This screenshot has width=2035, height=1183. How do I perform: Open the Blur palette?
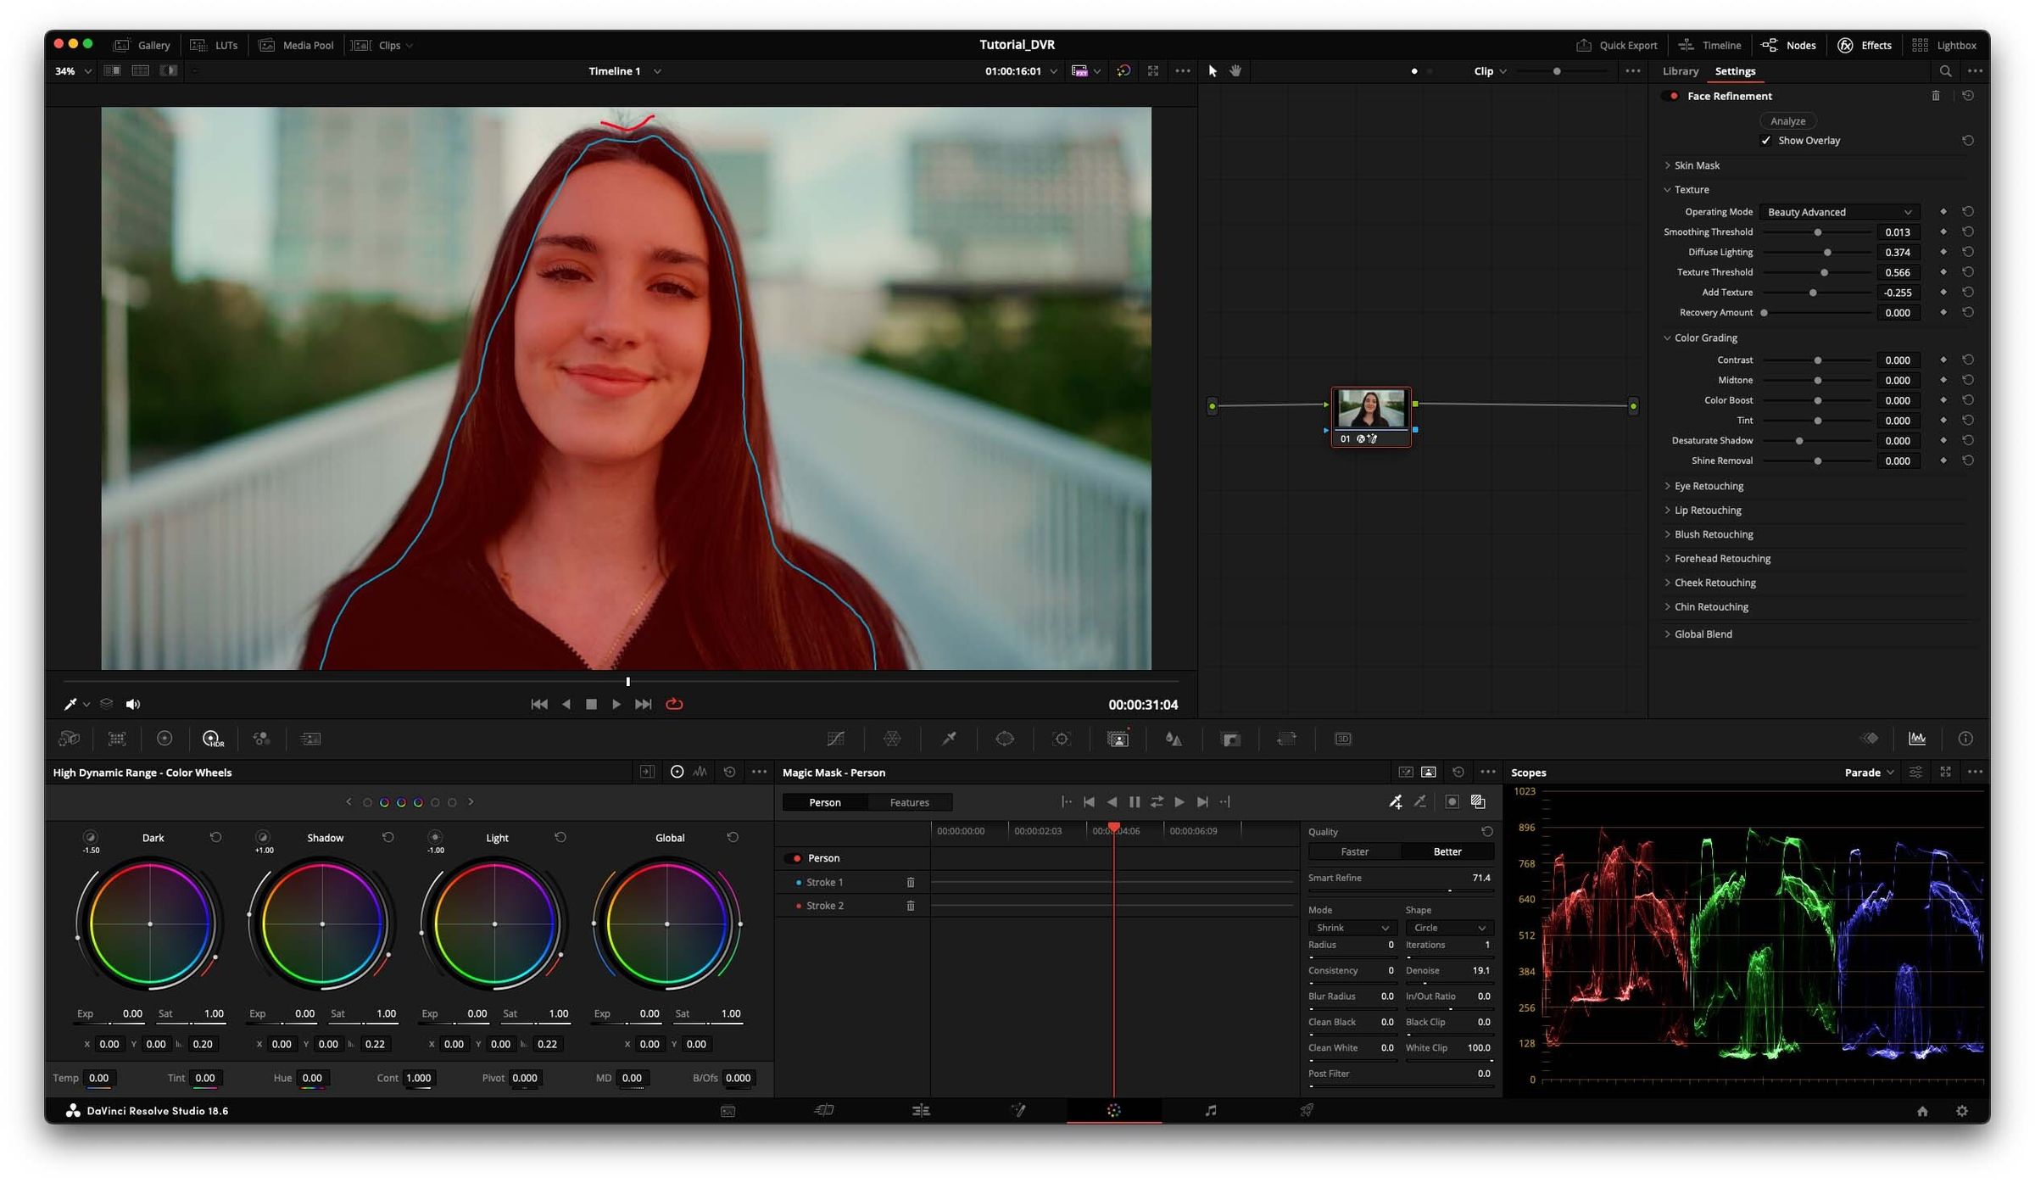click(x=1174, y=739)
